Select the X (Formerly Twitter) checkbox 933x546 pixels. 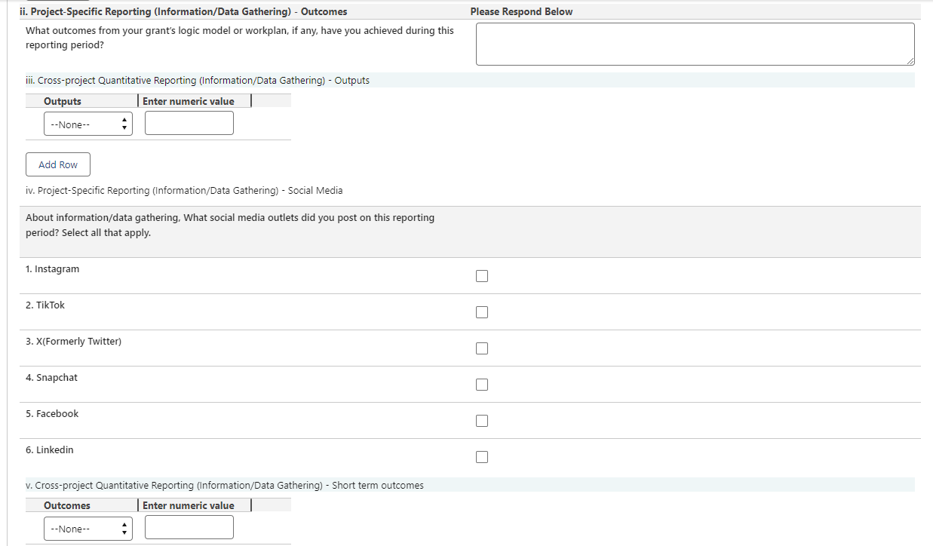482,348
